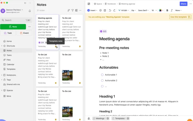Redo the last edit

click(x=114, y=10)
